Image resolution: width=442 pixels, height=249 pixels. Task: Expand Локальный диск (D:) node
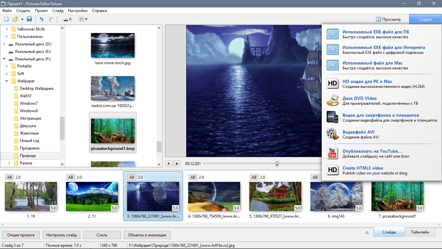[x=4, y=44]
